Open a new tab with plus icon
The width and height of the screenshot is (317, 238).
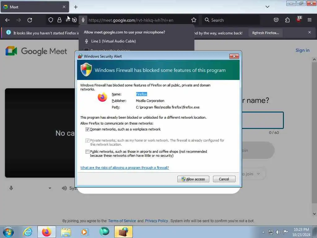tap(76, 7)
